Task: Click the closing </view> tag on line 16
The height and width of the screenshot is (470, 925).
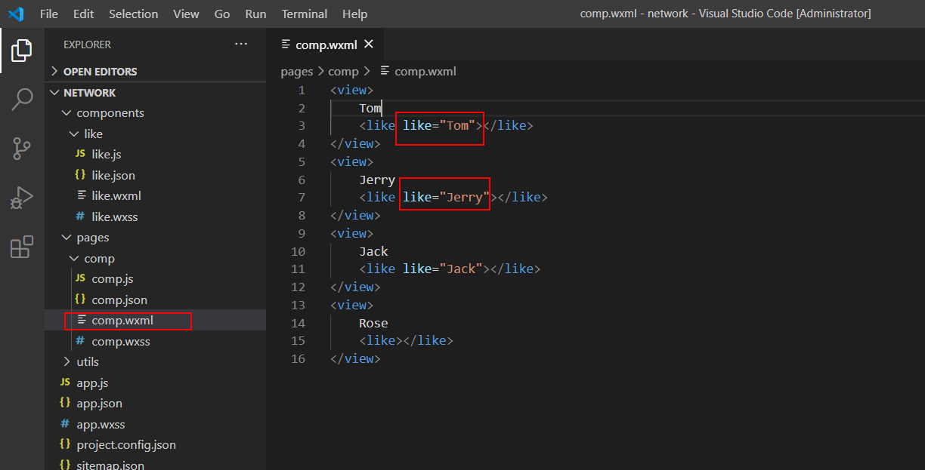Action: coord(355,359)
